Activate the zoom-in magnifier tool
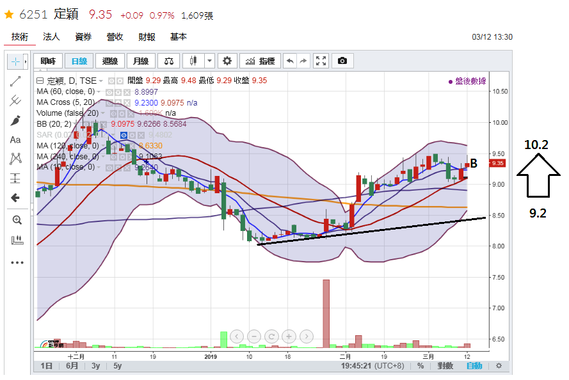 coord(17,220)
